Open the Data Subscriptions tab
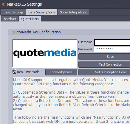 [x=41, y=12]
